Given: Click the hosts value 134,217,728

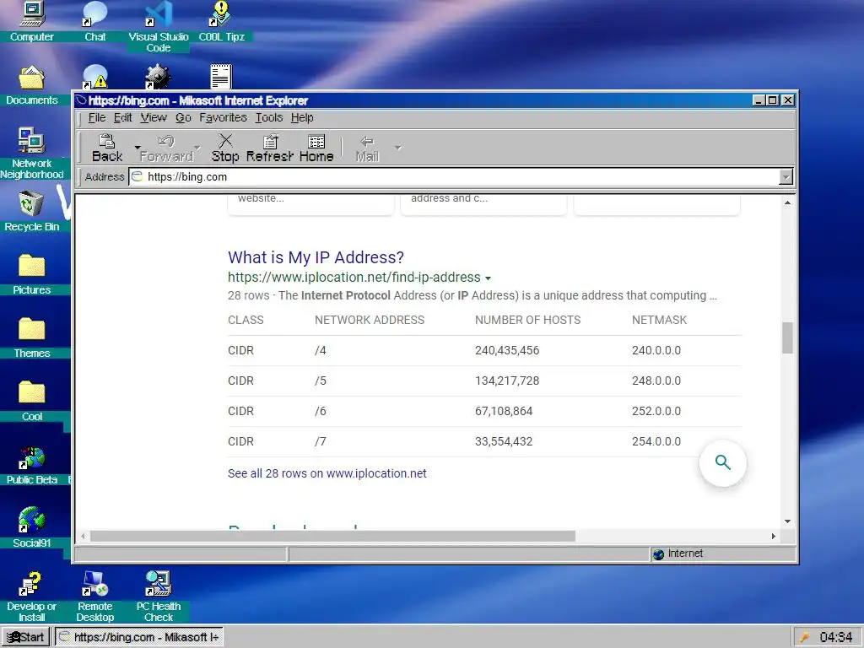Looking at the screenshot, I should pos(507,381).
